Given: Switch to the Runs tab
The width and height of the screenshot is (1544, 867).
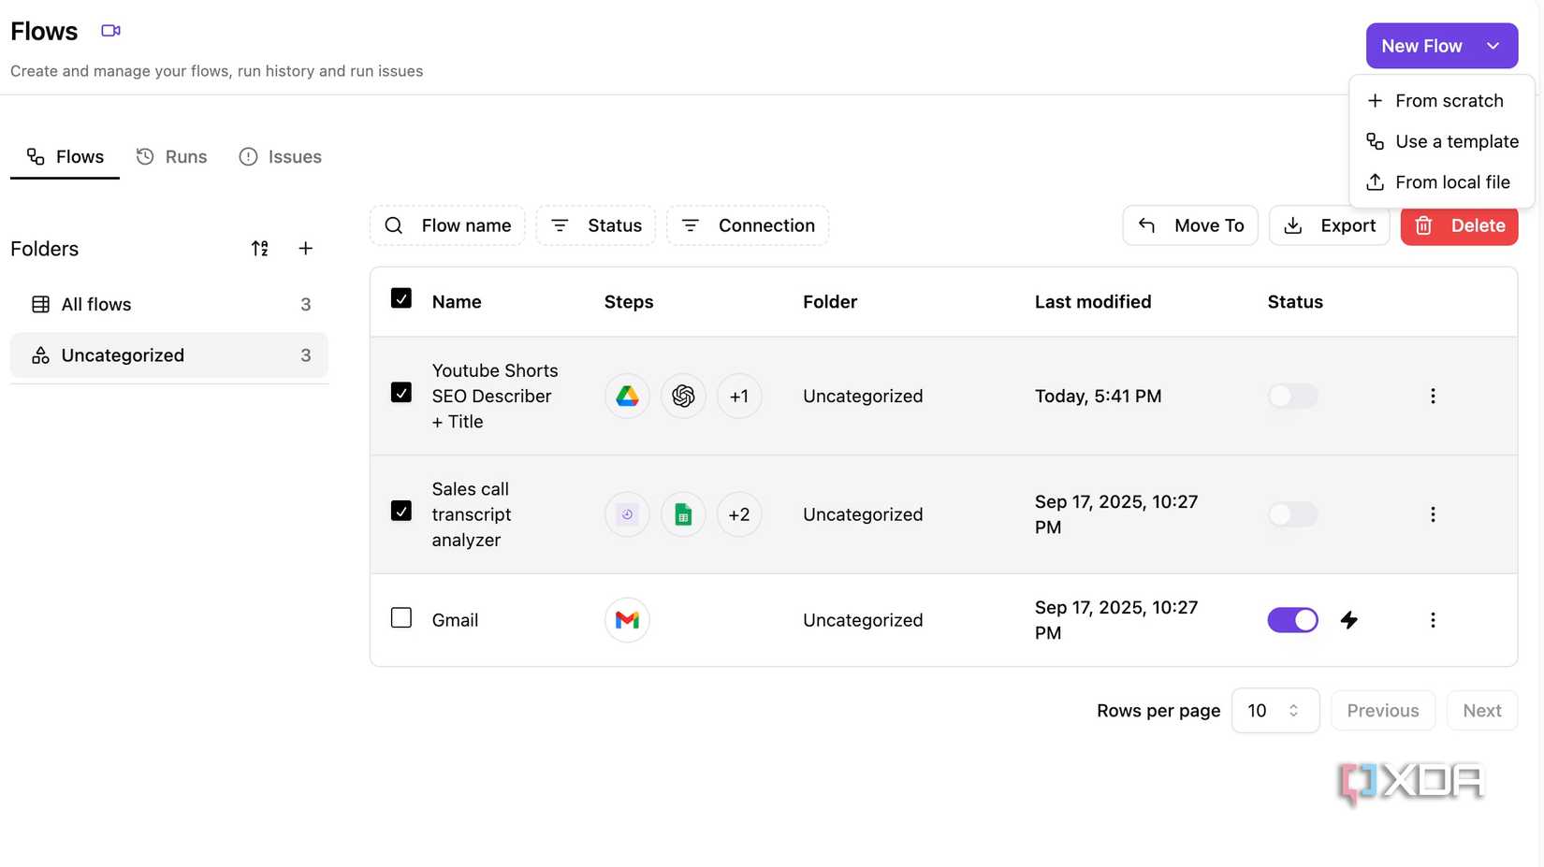Looking at the screenshot, I should [x=171, y=156].
